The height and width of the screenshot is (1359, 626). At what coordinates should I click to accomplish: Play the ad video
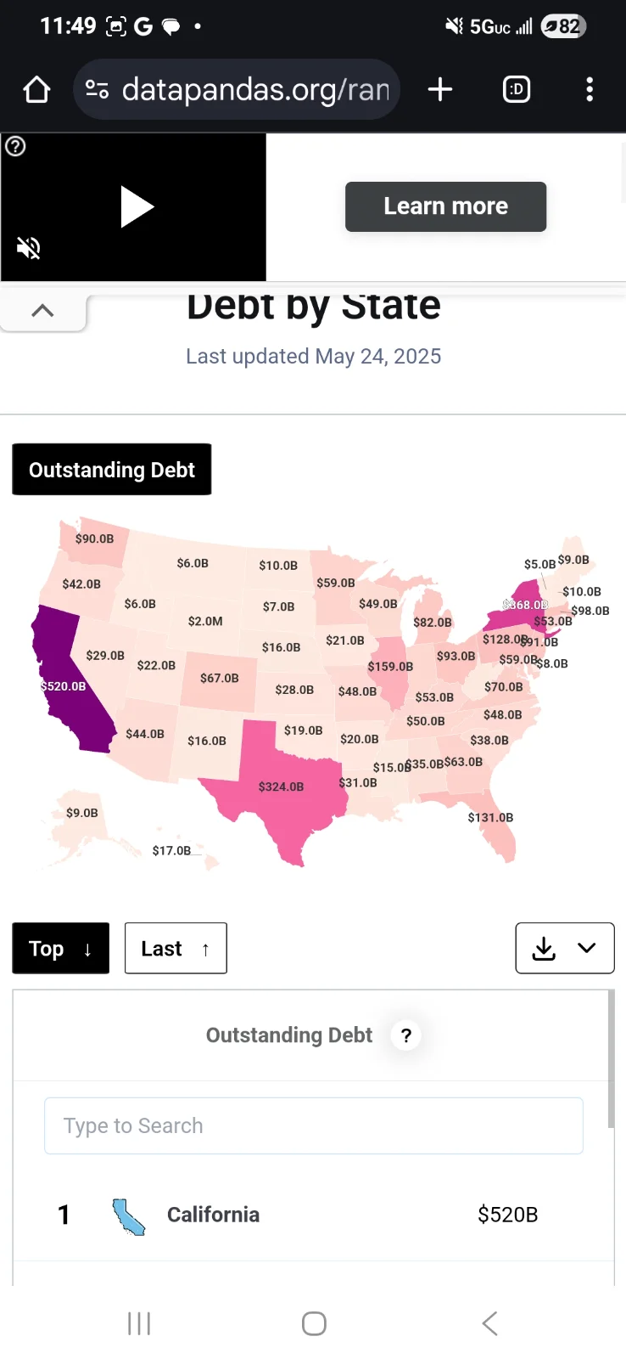[x=136, y=207]
